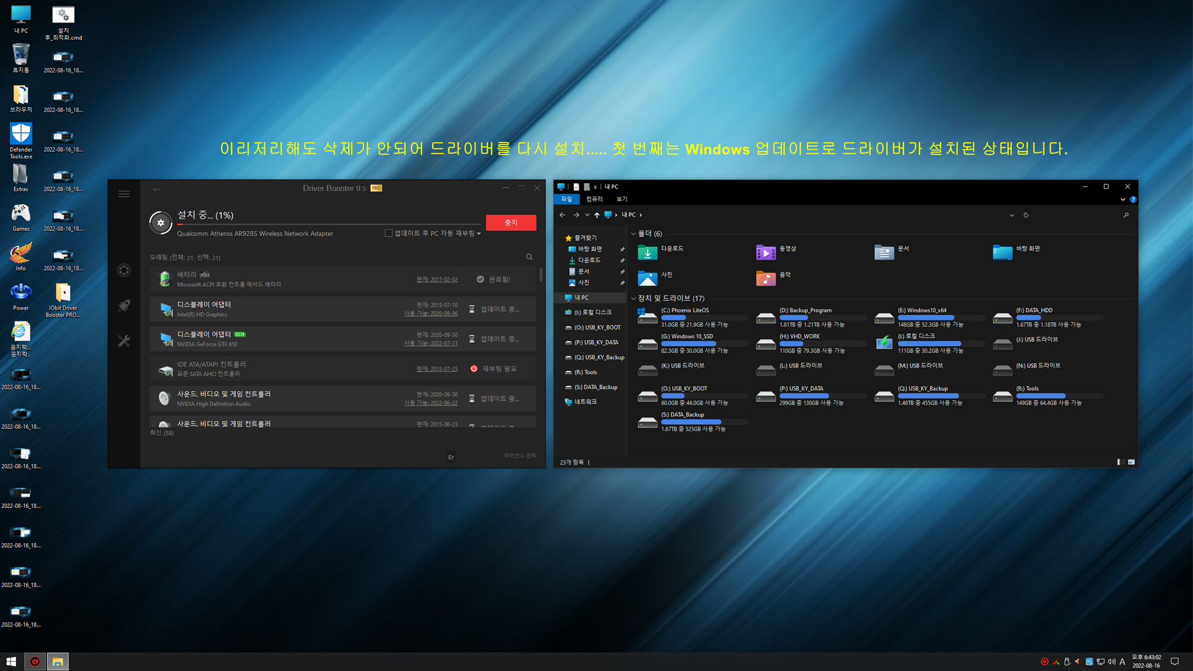Viewport: 1193px width, 671px height.
Task: Select 네트워크 in navigation pane
Action: coord(585,402)
